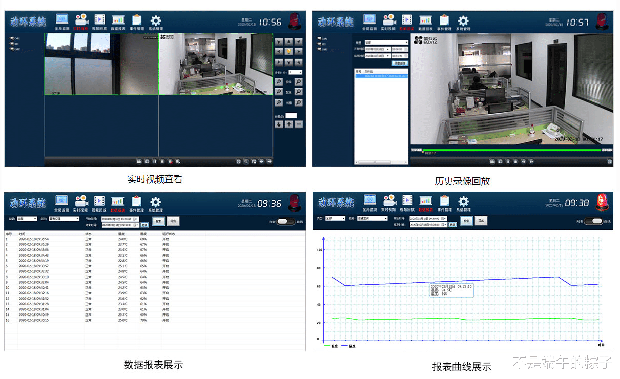Toggle fullscreen in the playback panel
Screen dimensions: 620x379
pos(610,162)
